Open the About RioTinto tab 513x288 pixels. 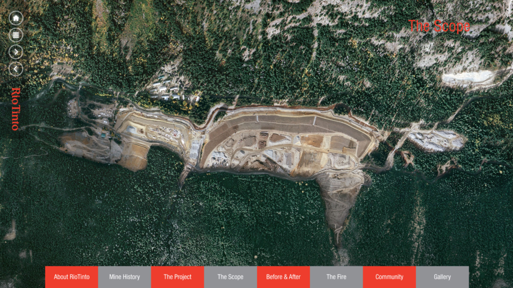[x=72, y=277]
